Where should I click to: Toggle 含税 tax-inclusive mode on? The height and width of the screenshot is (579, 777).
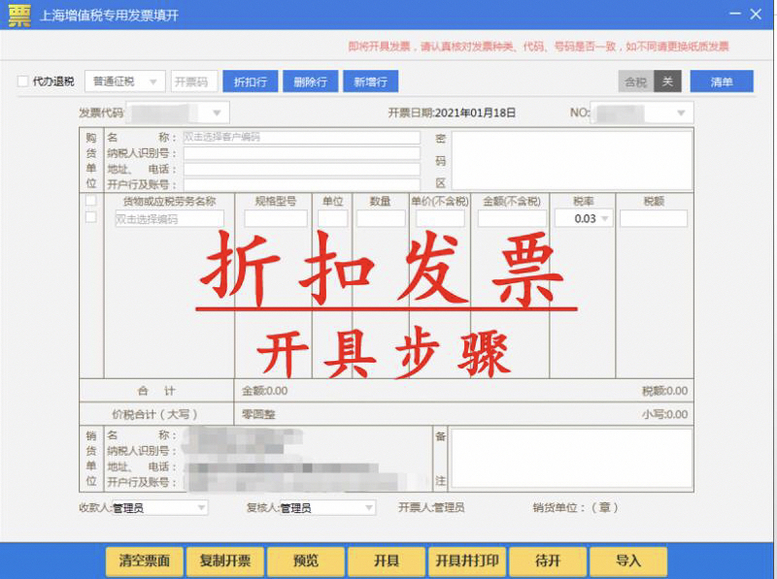(x=635, y=81)
